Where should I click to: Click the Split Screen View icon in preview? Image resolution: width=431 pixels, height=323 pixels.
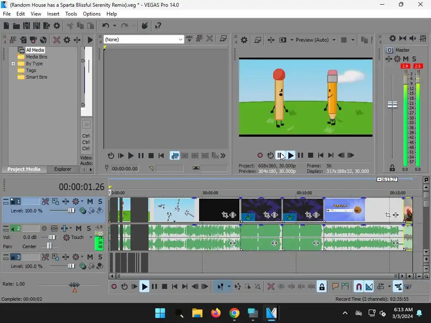click(282, 40)
